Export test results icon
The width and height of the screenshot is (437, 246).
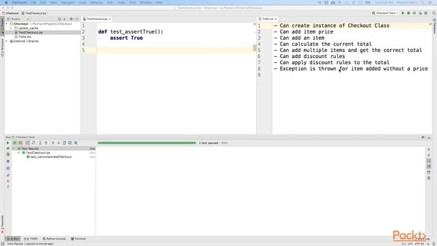(x=64, y=143)
